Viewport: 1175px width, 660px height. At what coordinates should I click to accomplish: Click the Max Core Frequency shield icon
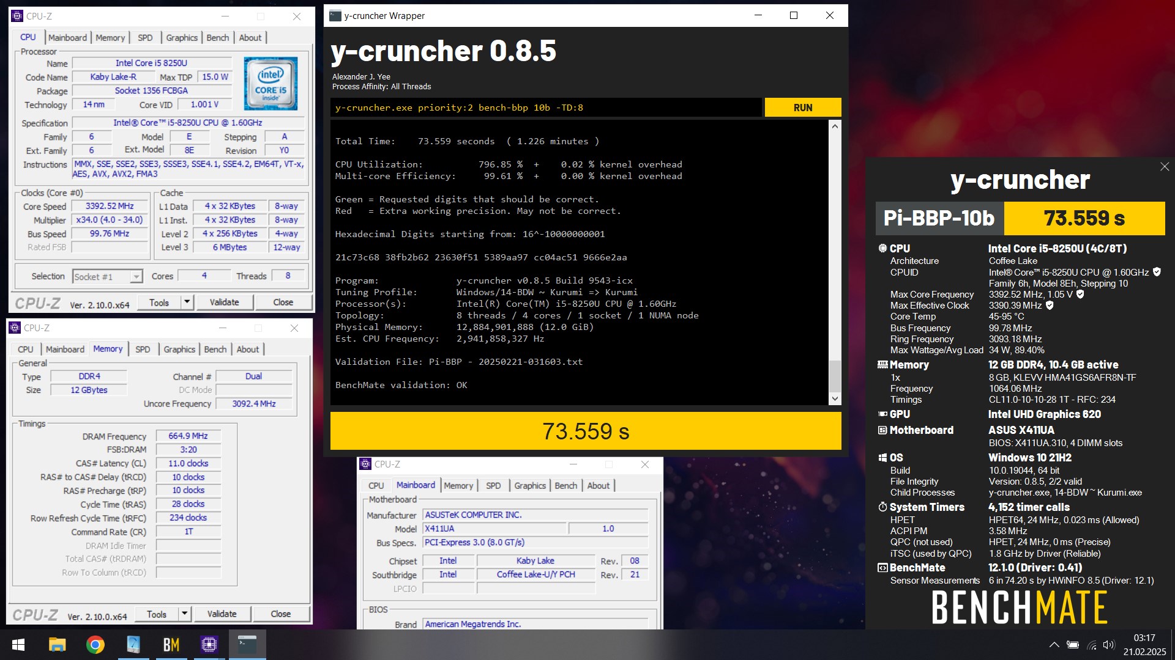tap(1080, 294)
